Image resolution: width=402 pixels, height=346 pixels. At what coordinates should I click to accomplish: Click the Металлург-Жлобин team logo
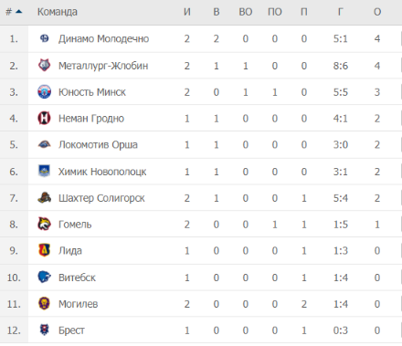click(45, 65)
